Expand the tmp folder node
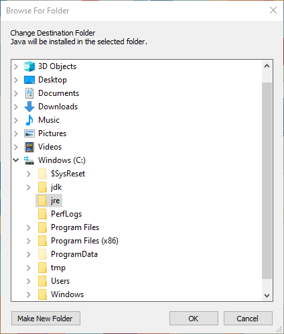 click(29, 268)
